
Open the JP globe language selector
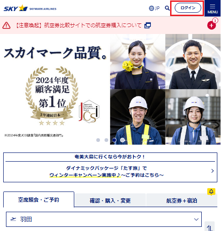click(x=154, y=8)
